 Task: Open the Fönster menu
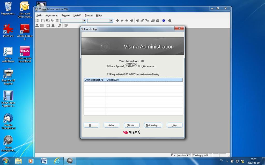point(89,15)
